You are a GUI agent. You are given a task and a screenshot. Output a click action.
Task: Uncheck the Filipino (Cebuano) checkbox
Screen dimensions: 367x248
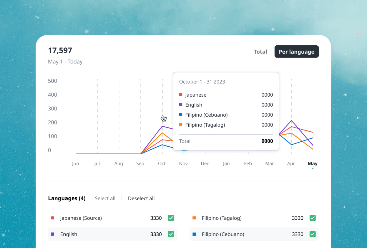313,234
